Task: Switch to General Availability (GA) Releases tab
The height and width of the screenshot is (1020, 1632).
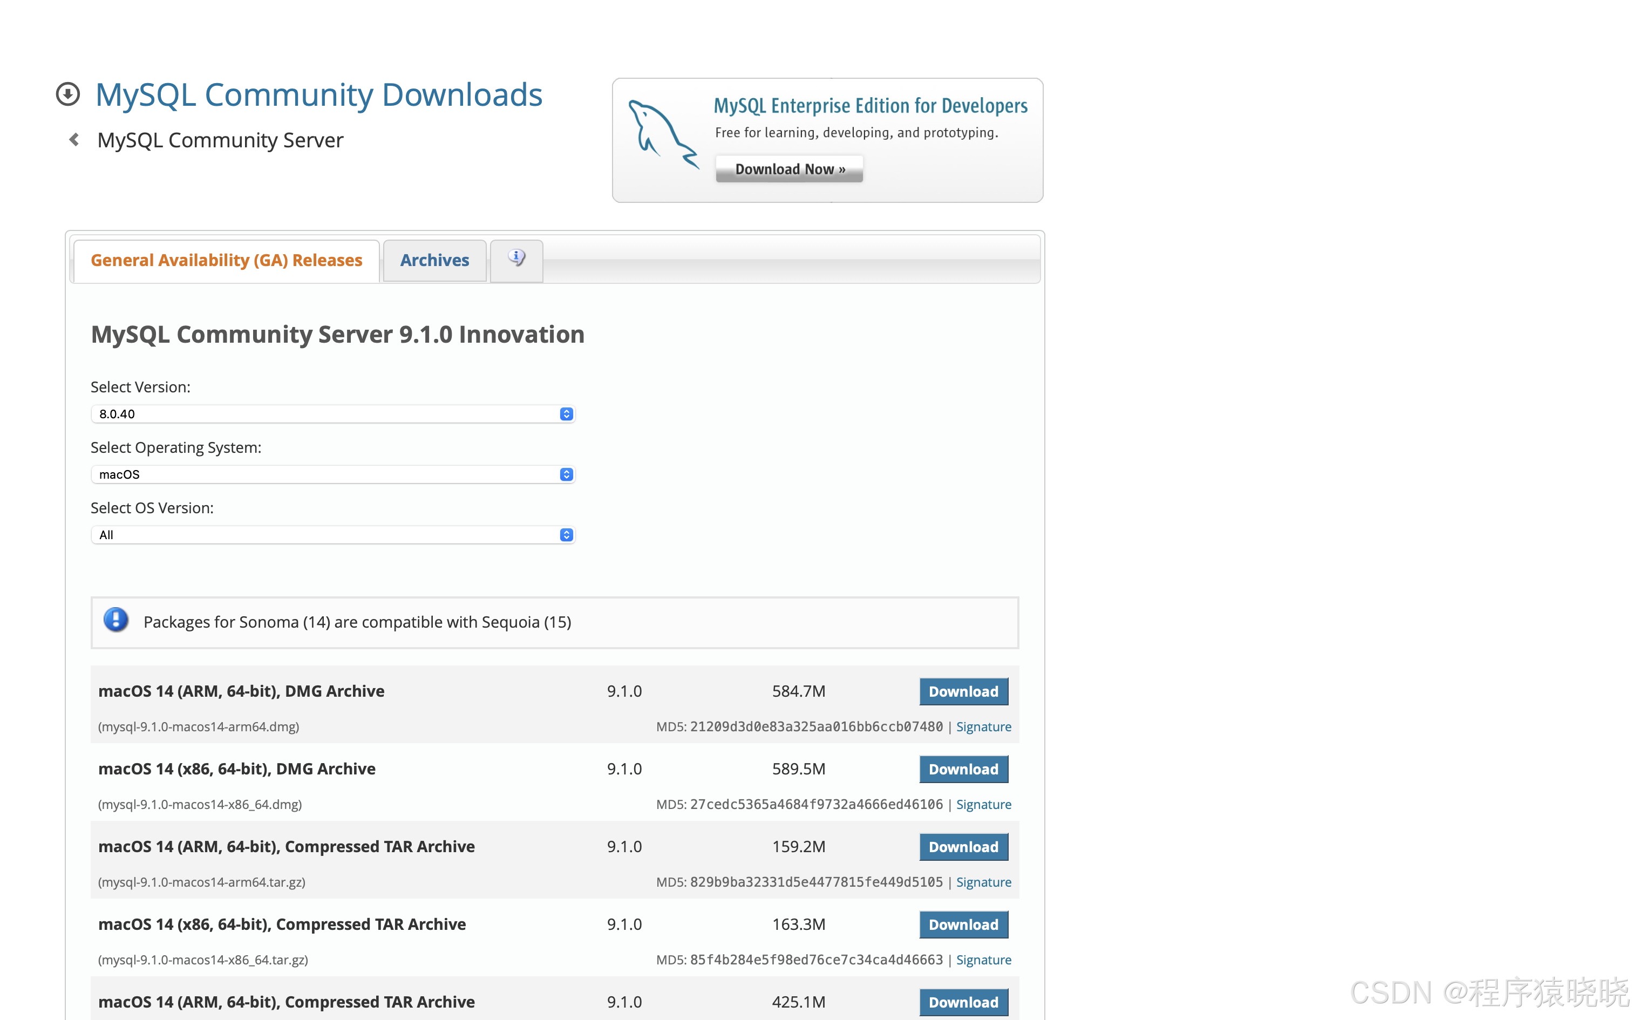Action: pyautogui.click(x=227, y=260)
